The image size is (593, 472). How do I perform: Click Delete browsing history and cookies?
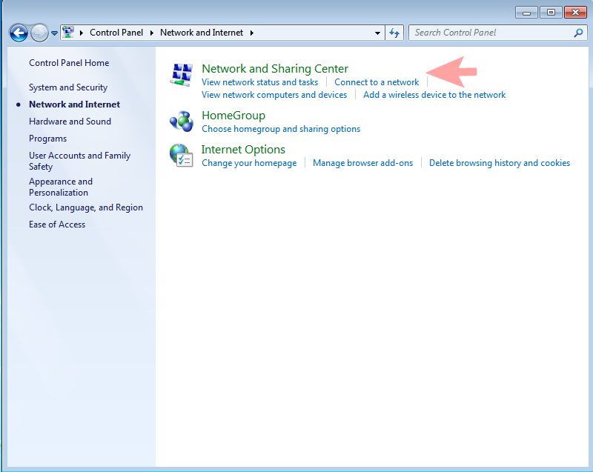(x=499, y=162)
